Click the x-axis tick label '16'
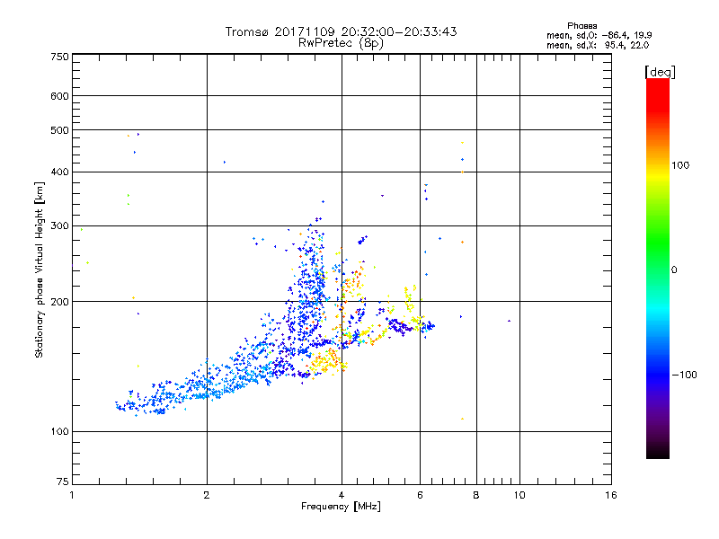 [611, 495]
